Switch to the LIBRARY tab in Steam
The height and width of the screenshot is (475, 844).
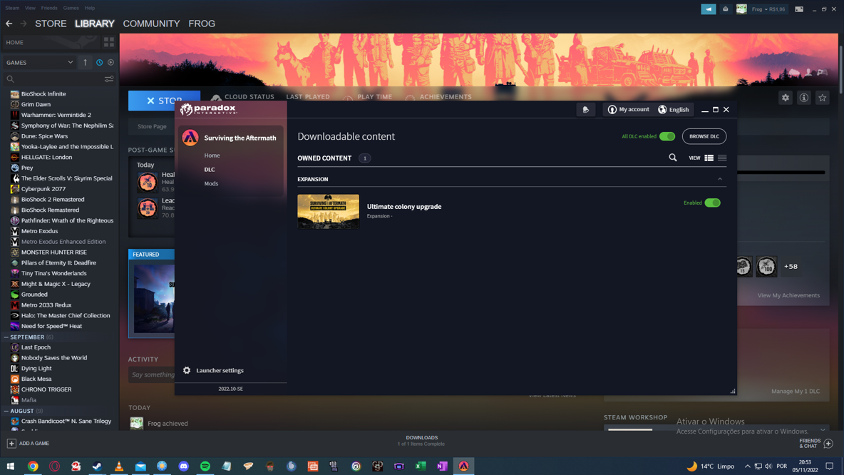point(94,24)
